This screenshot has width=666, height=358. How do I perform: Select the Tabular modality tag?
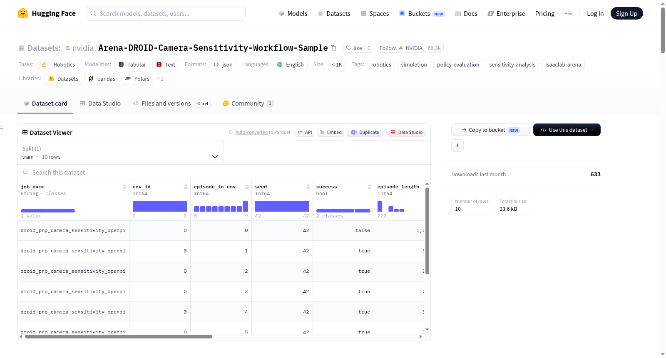[x=132, y=64]
